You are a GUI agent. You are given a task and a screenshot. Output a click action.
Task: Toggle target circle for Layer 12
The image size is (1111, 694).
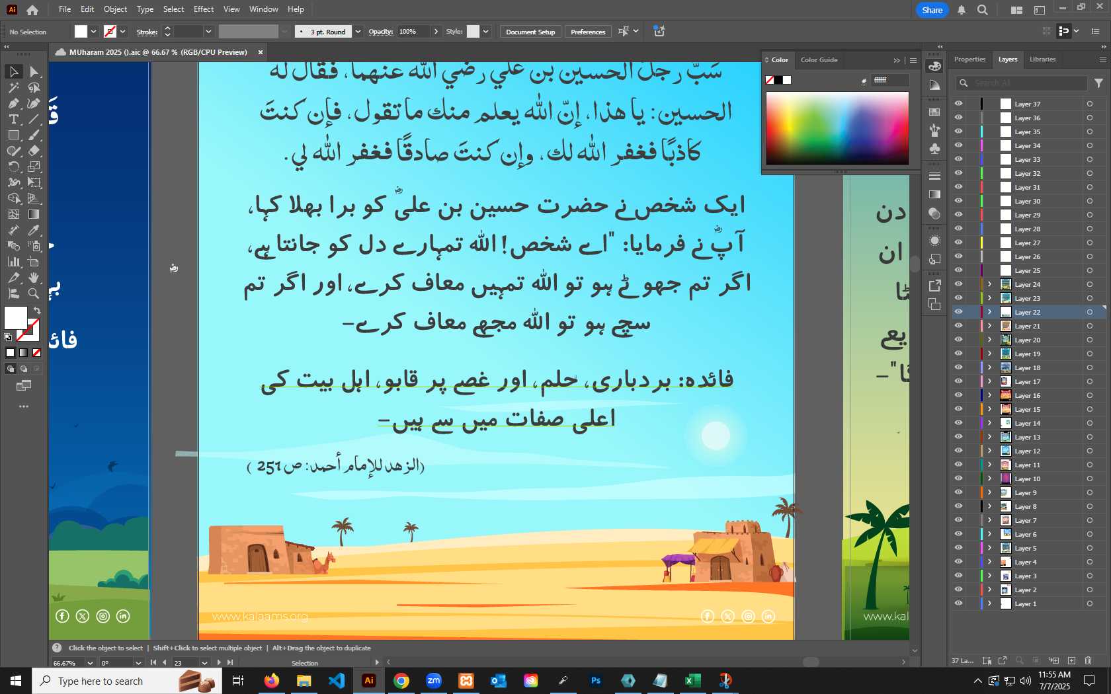pos(1089,451)
